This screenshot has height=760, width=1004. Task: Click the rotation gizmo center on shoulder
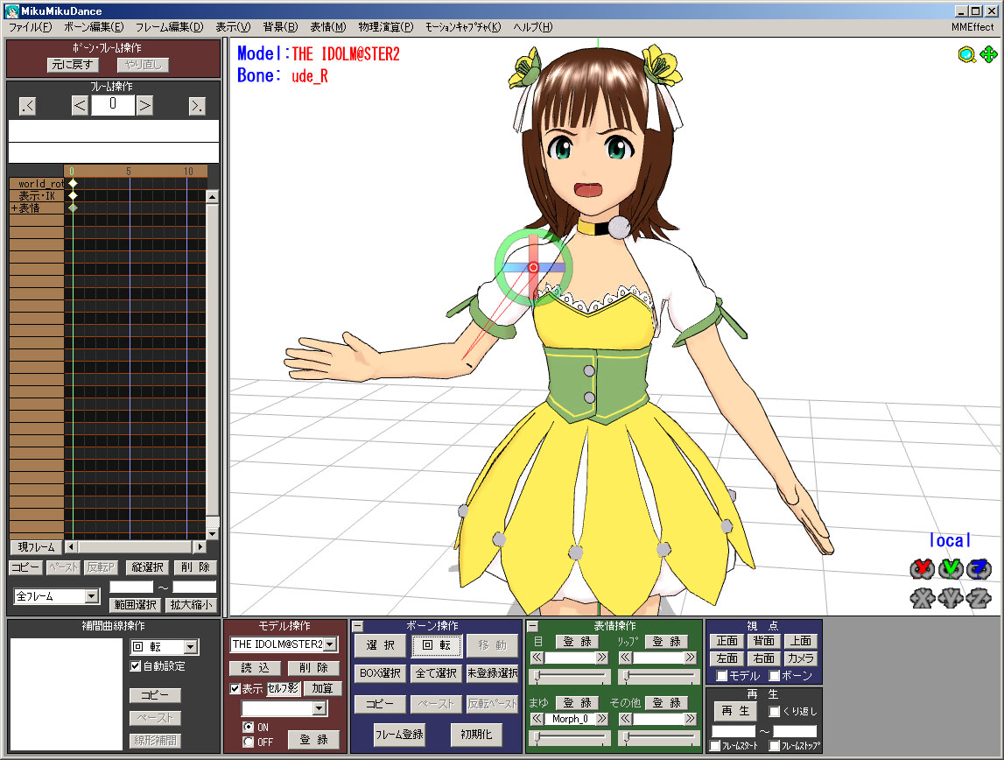tap(533, 268)
